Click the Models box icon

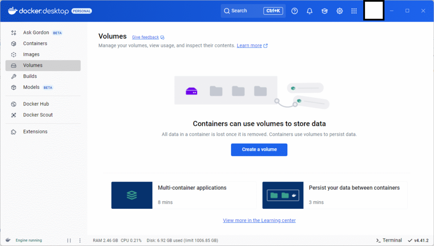point(14,87)
